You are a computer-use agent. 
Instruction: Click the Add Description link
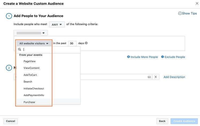(x=174, y=77)
